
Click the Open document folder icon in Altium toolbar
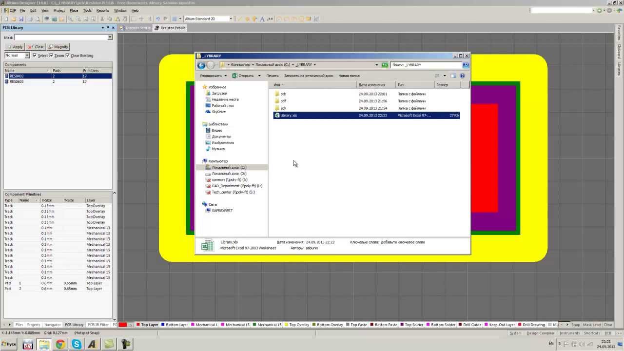pyautogui.click(x=14, y=19)
